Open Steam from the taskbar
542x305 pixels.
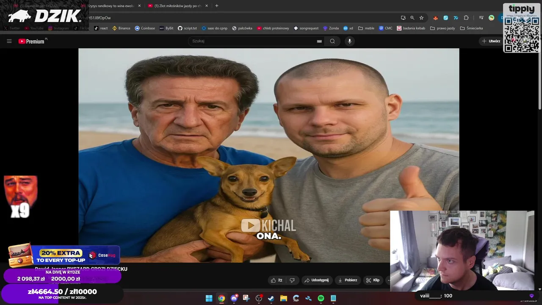click(271, 298)
